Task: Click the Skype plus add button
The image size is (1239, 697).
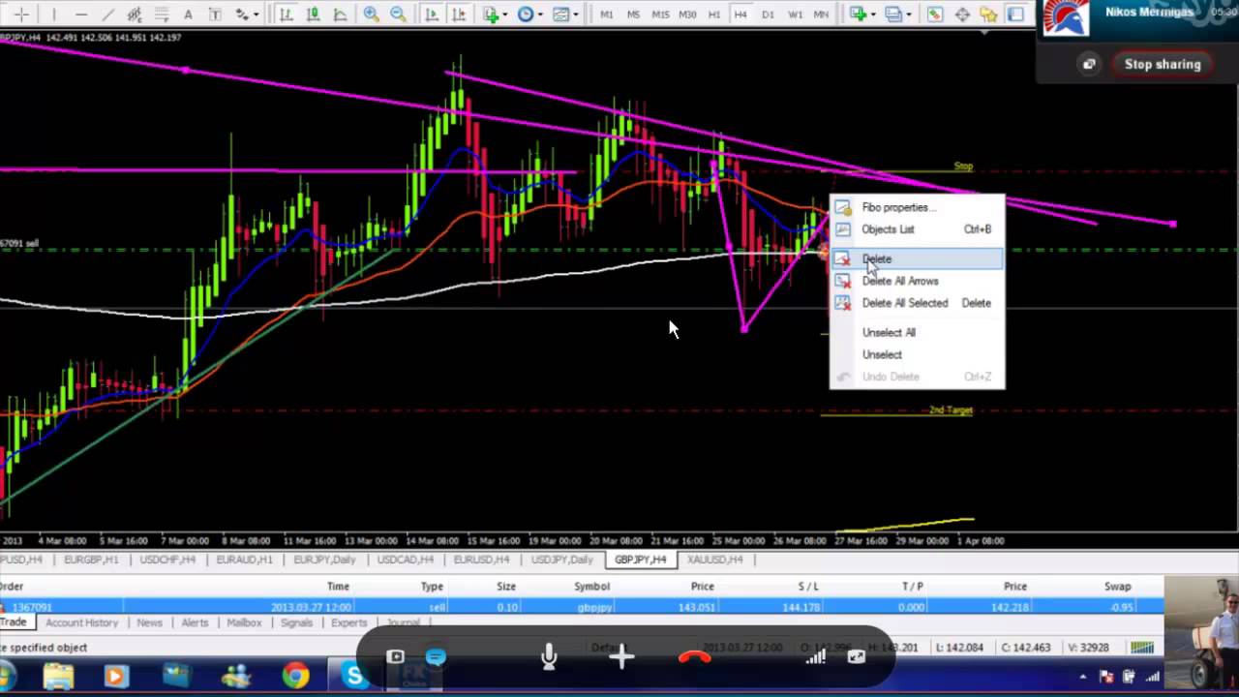Action: (x=621, y=658)
